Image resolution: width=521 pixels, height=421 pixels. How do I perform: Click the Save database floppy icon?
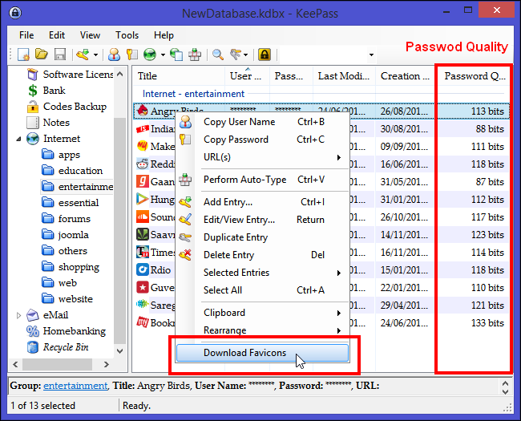tap(60, 55)
